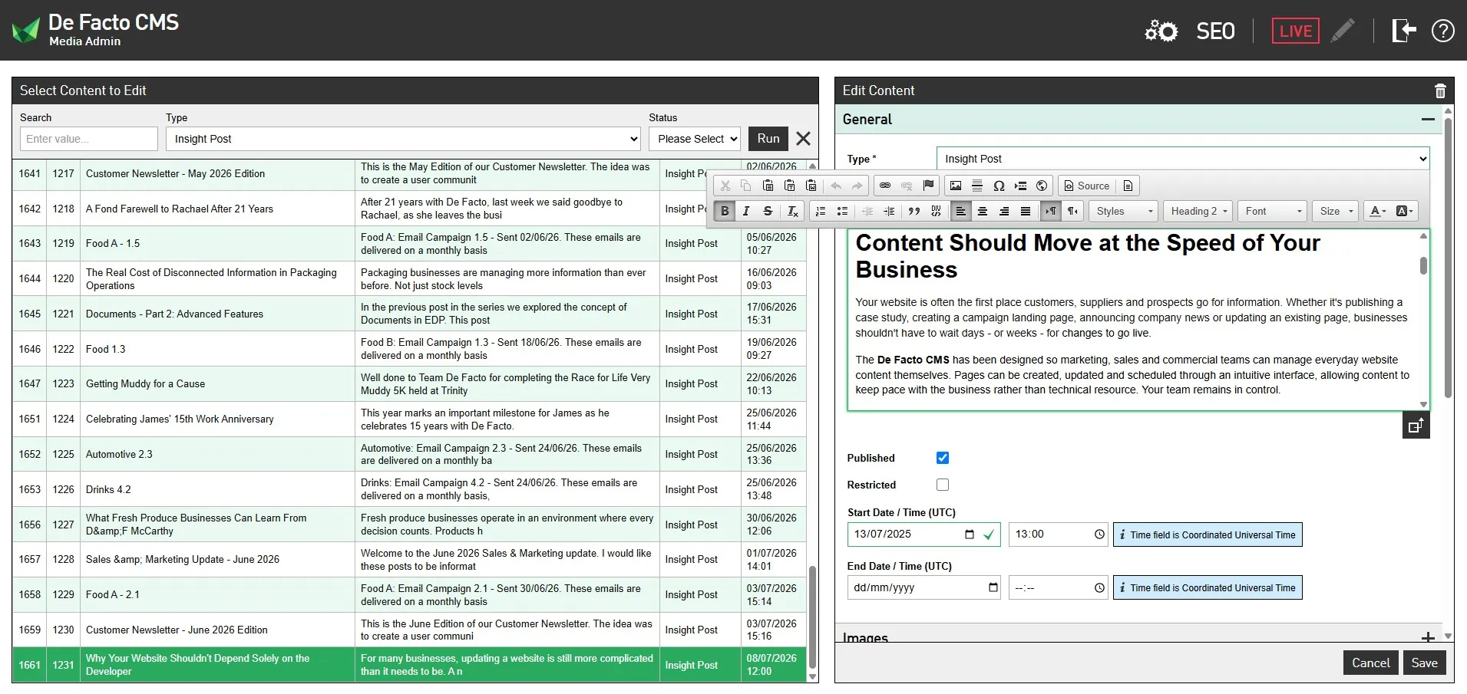Open the Status Please Select dropdown
The image size is (1467, 694).
(x=695, y=139)
